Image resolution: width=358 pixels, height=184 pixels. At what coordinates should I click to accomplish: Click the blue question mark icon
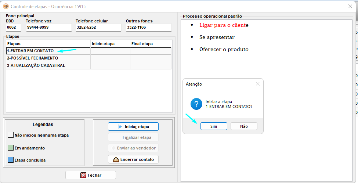196,104
